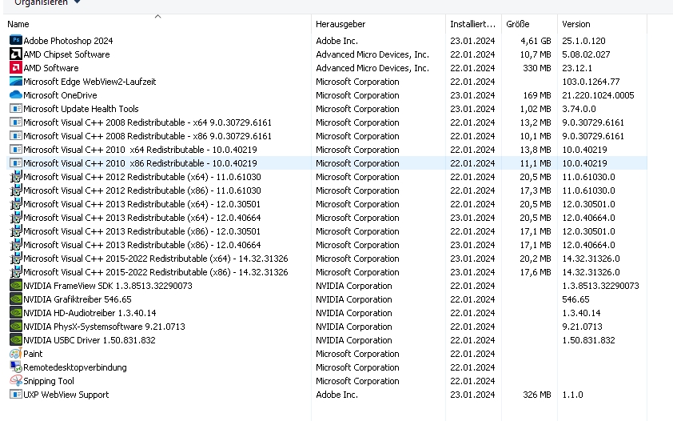Sort by the Installiert column header
Image resolution: width=673 pixels, height=421 pixels.
point(472,24)
